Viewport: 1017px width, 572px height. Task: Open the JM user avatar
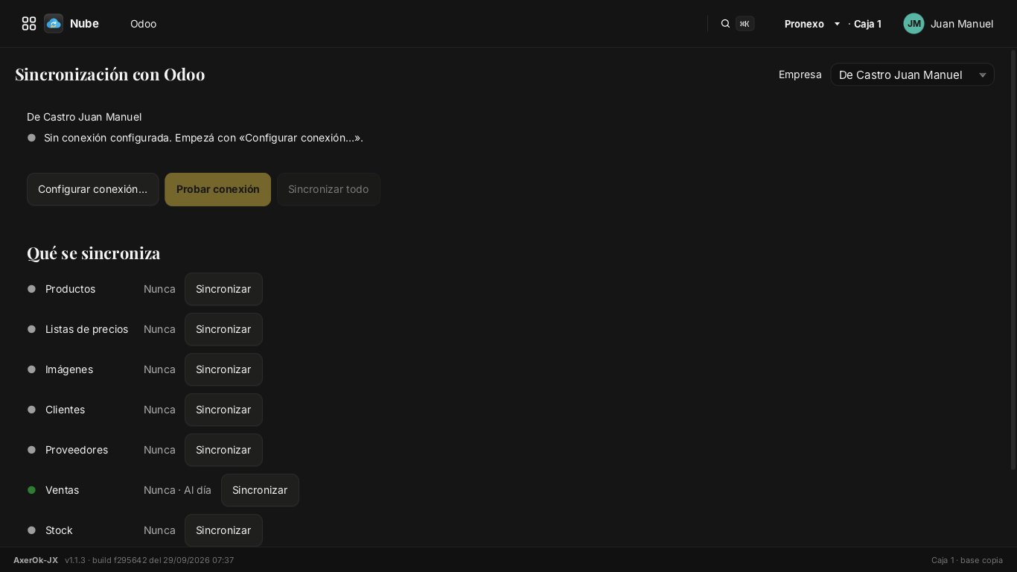point(914,24)
